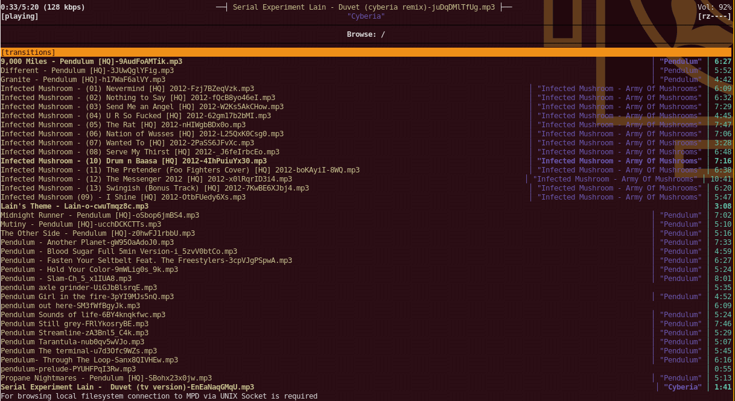Select Infected Mushroom (03) Send Me an Angel
Viewport: 735px width, 401px height.
(x=366, y=107)
